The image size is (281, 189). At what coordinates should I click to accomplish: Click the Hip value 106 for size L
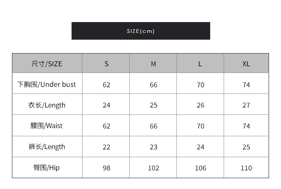(x=200, y=168)
